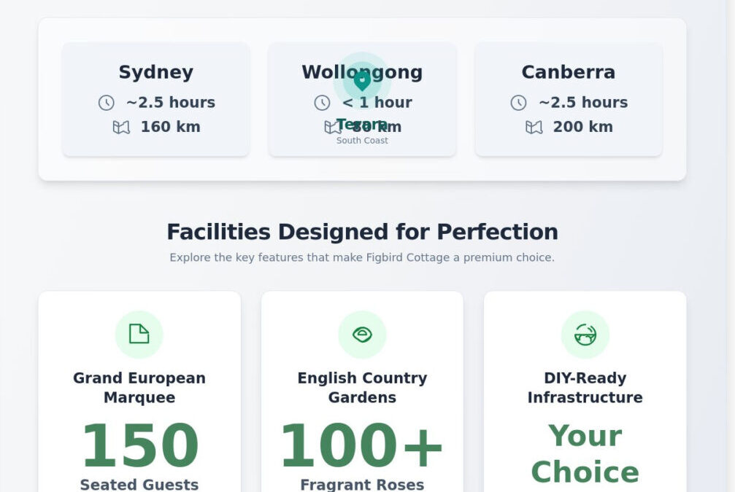Image resolution: width=735 pixels, height=492 pixels.
Task: Click the large 150 seated guests number
Action: 139,446
